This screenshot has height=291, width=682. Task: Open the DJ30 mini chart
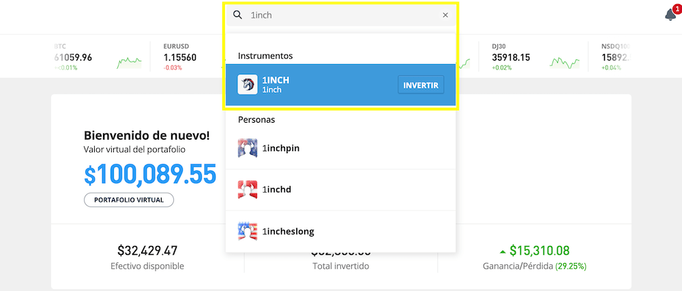click(565, 63)
